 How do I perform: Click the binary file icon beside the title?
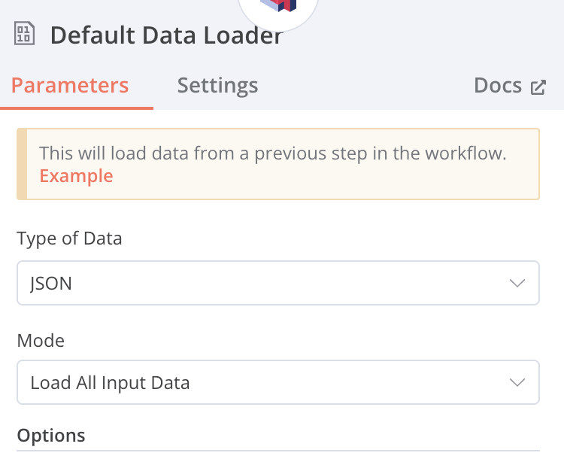tap(24, 34)
